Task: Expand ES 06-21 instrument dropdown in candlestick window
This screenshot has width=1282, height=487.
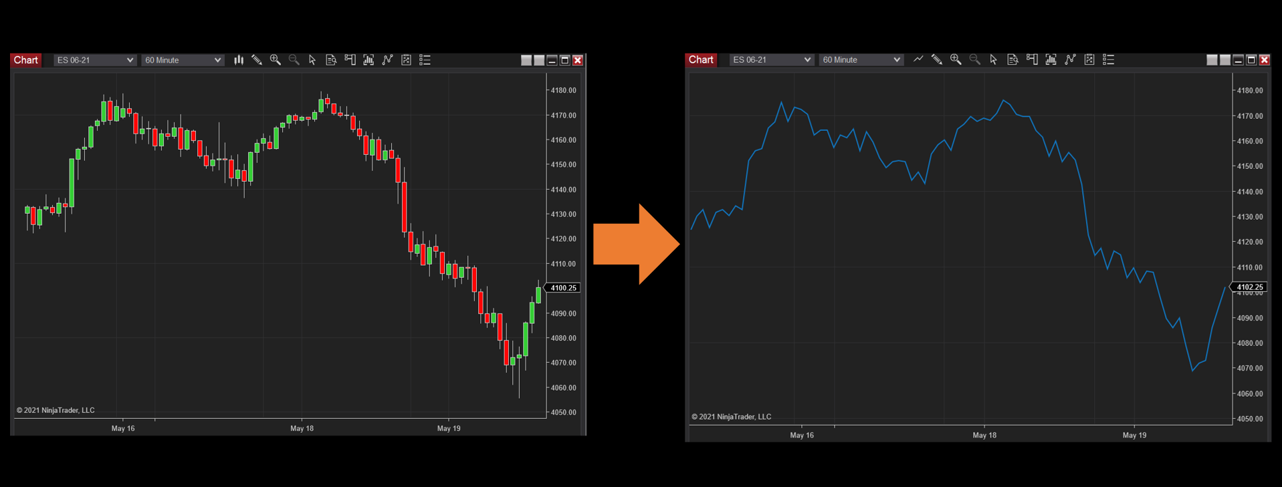Action: click(x=94, y=60)
